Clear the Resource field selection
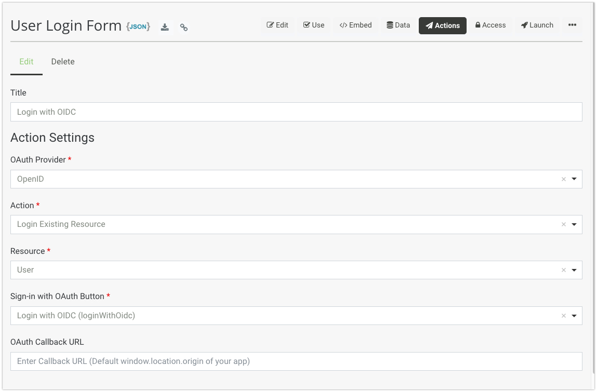The image size is (597, 392). click(563, 271)
